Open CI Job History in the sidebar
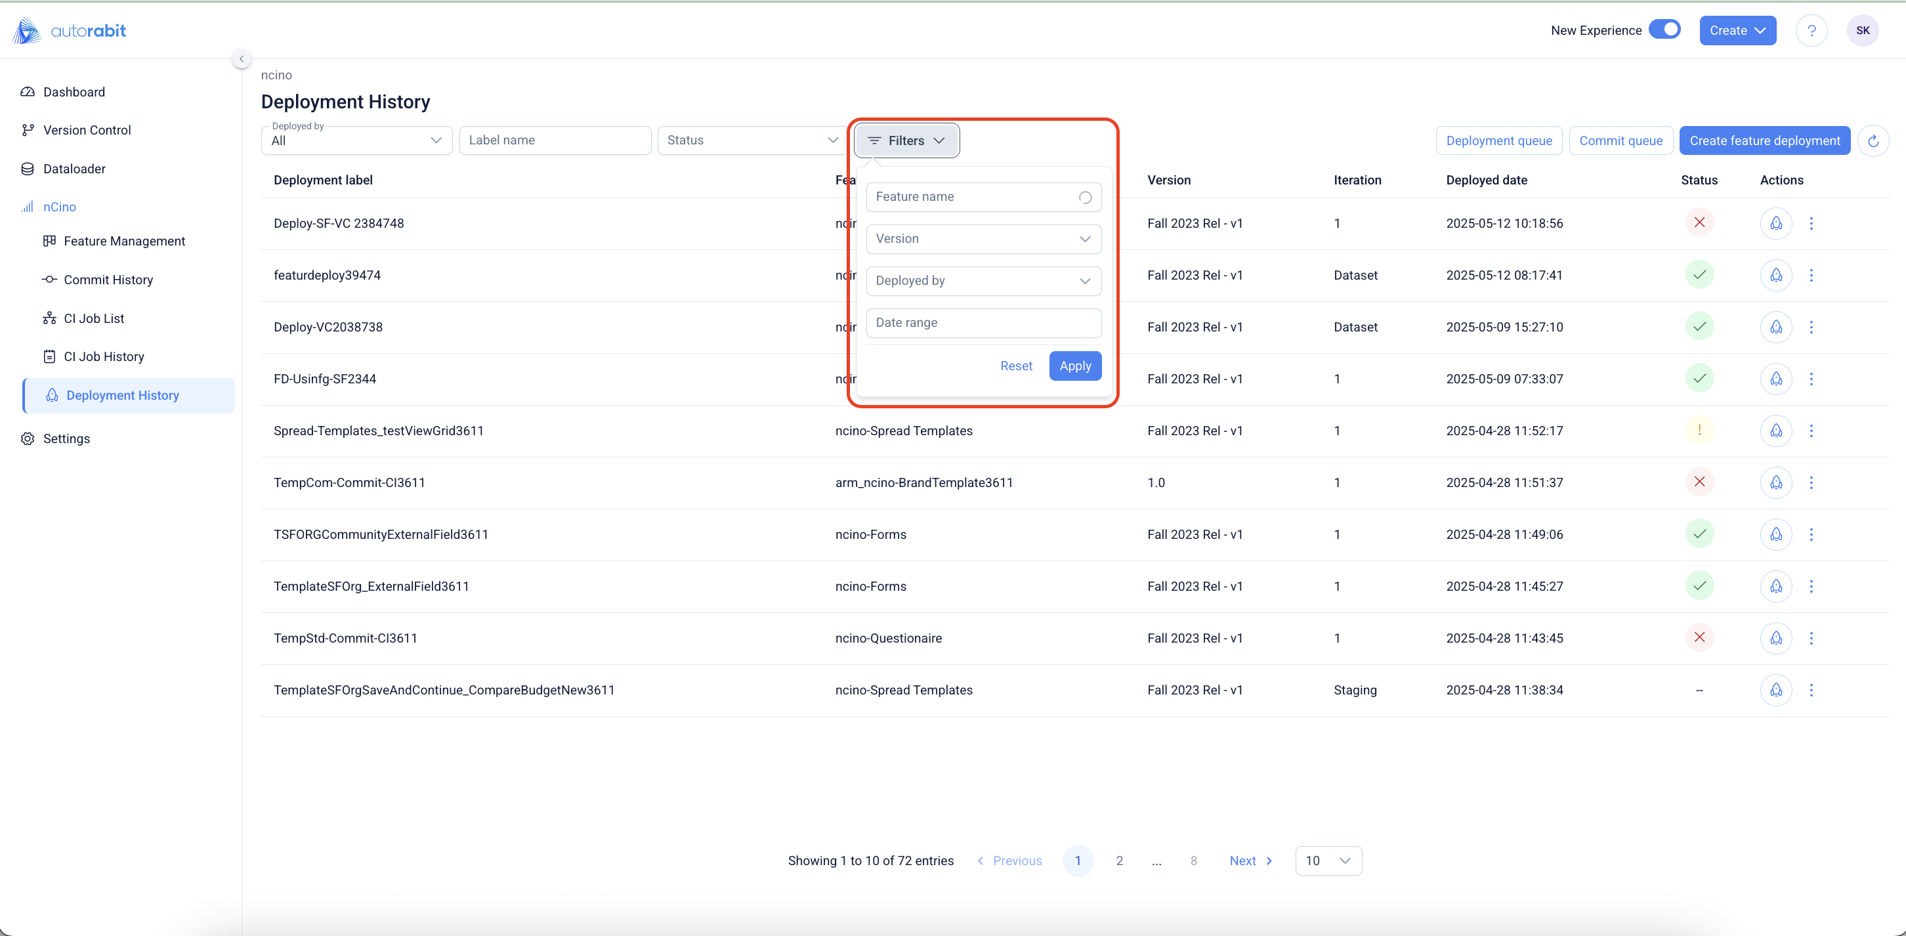The height and width of the screenshot is (936, 1906). (104, 356)
